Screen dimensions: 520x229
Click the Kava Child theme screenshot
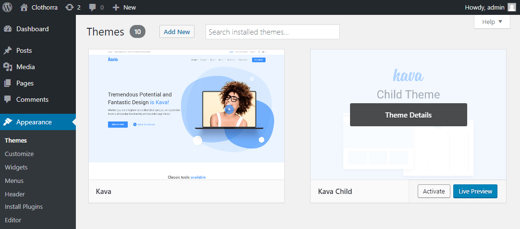408,115
